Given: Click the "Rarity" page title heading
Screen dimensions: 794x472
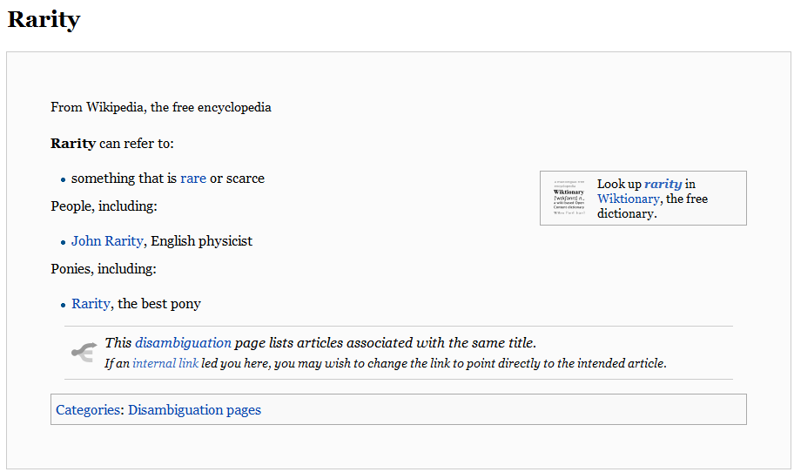Looking at the screenshot, I should 44,20.
